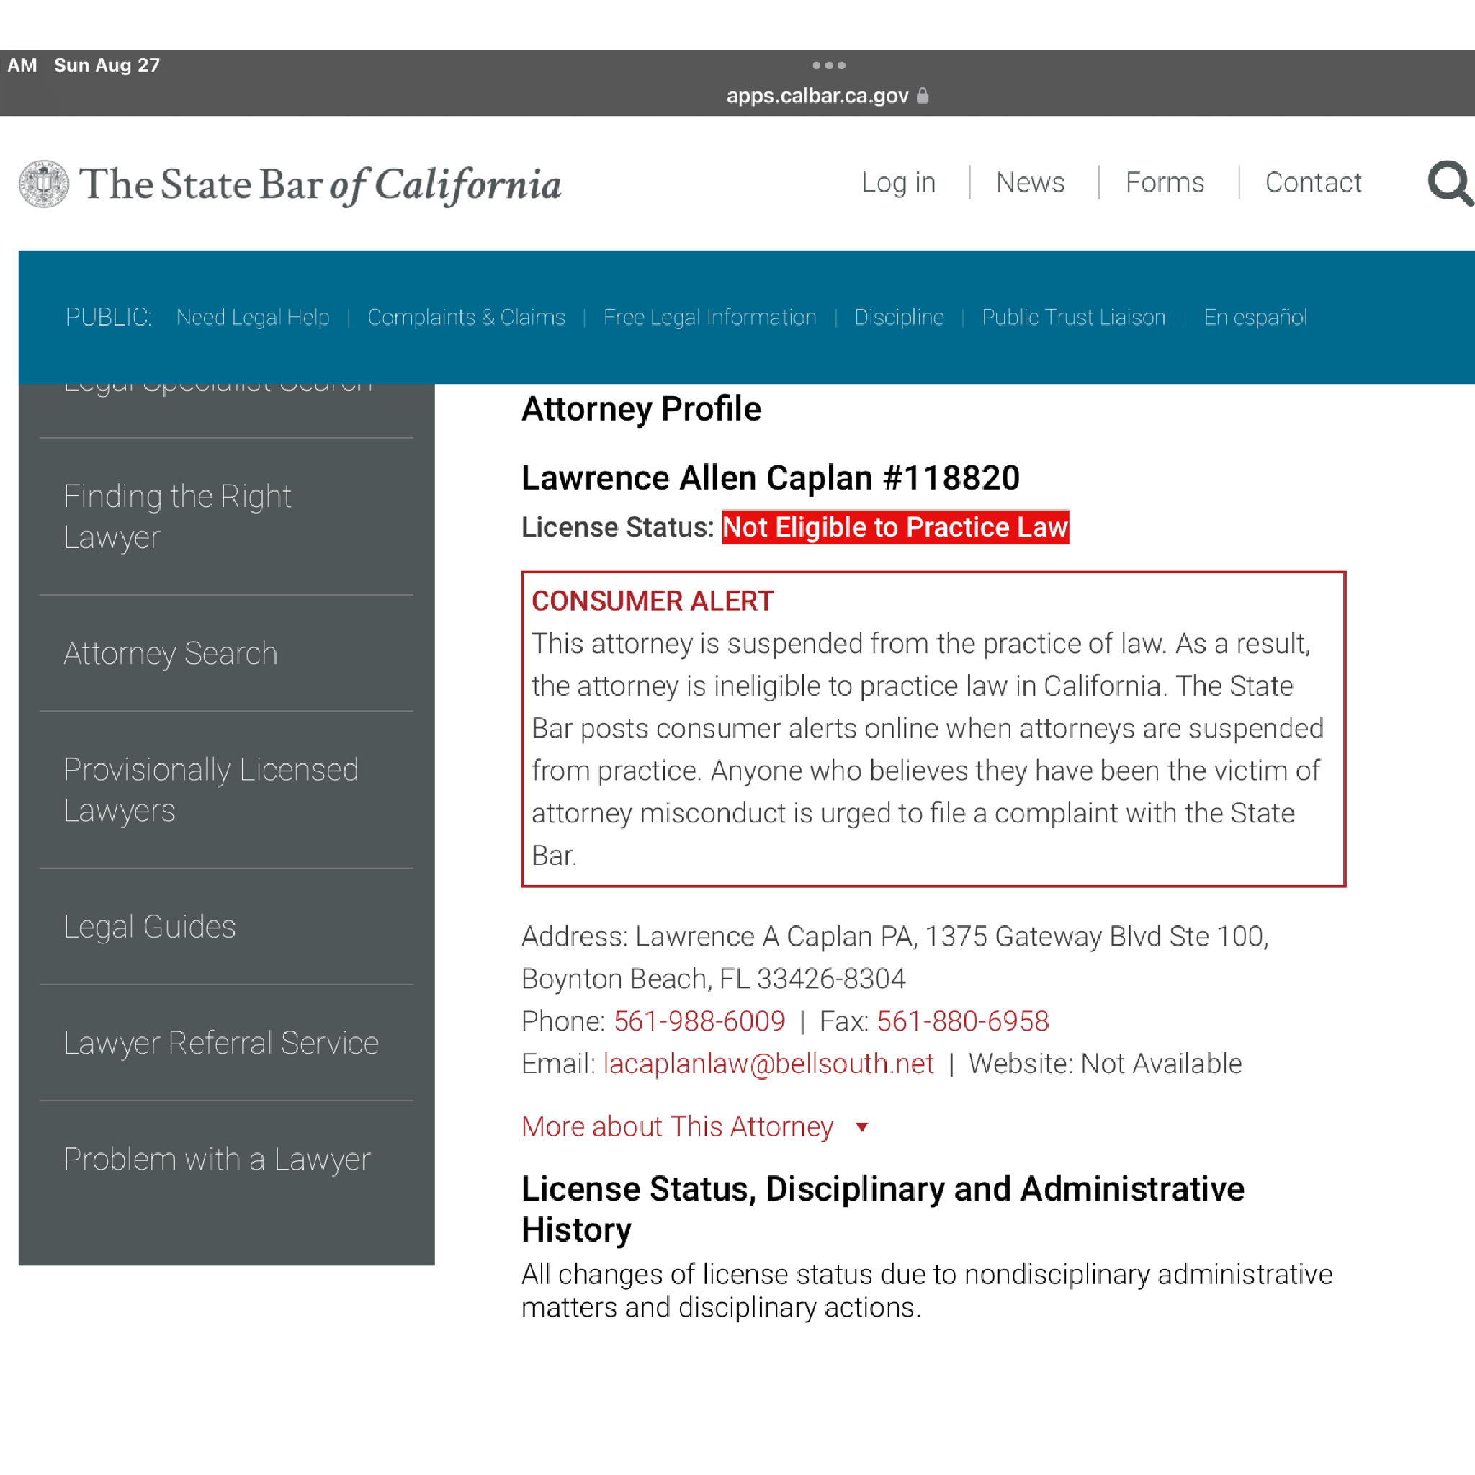The image size is (1475, 1475).
Task: Click the fax number 561-880-6958
Action: coord(963,1021)
